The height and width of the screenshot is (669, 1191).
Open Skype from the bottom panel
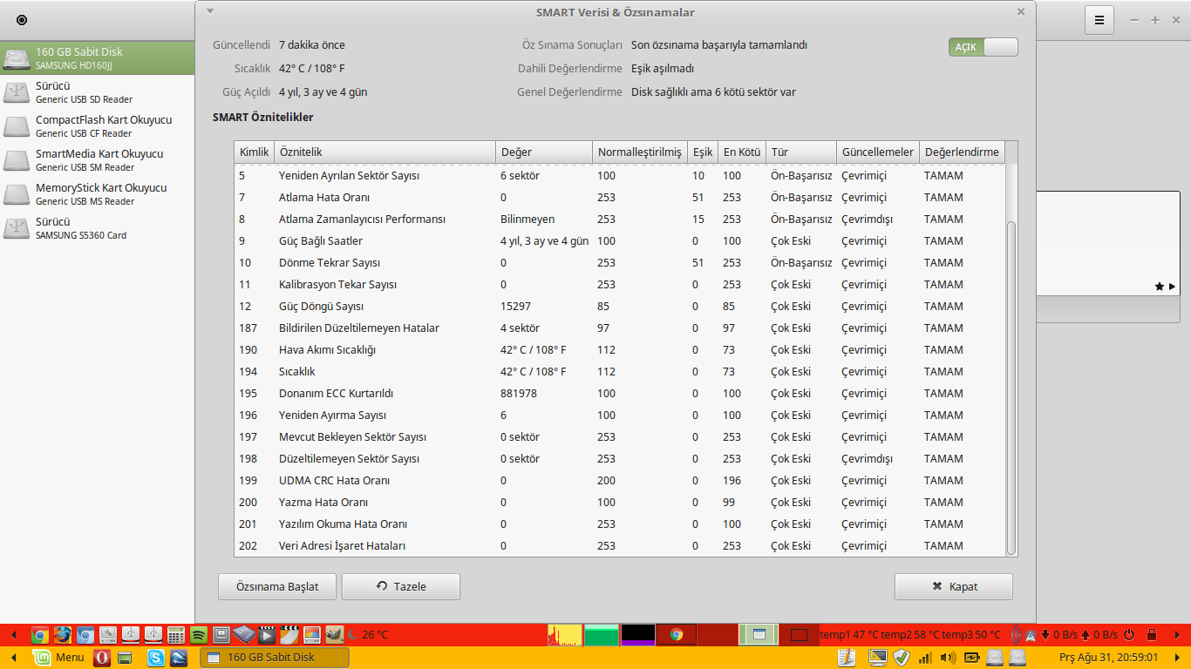pos(156,658)
